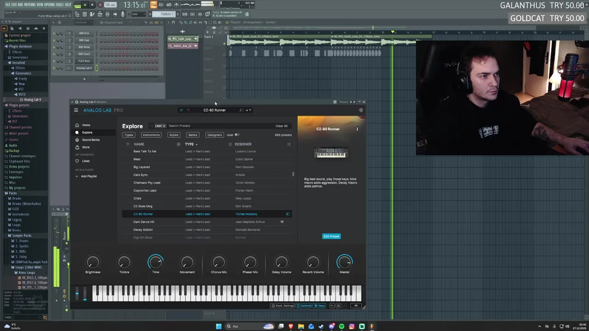
Task: Like the CZ-80 Runner preset heart icon
Action: click(188, 110)
